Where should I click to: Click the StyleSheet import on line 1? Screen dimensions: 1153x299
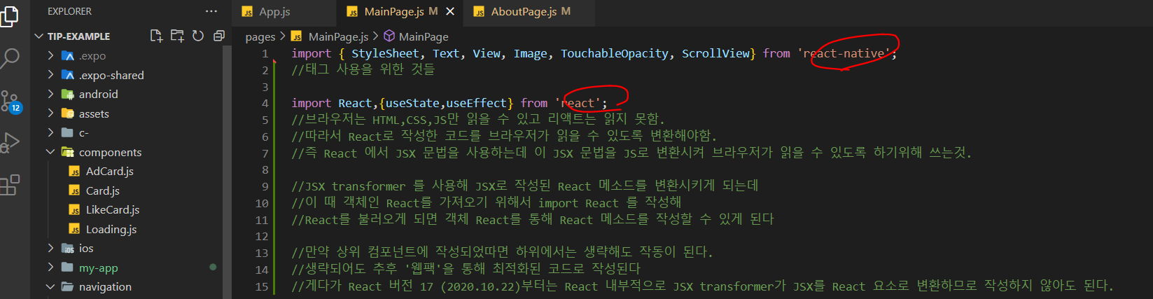point(385,54)
